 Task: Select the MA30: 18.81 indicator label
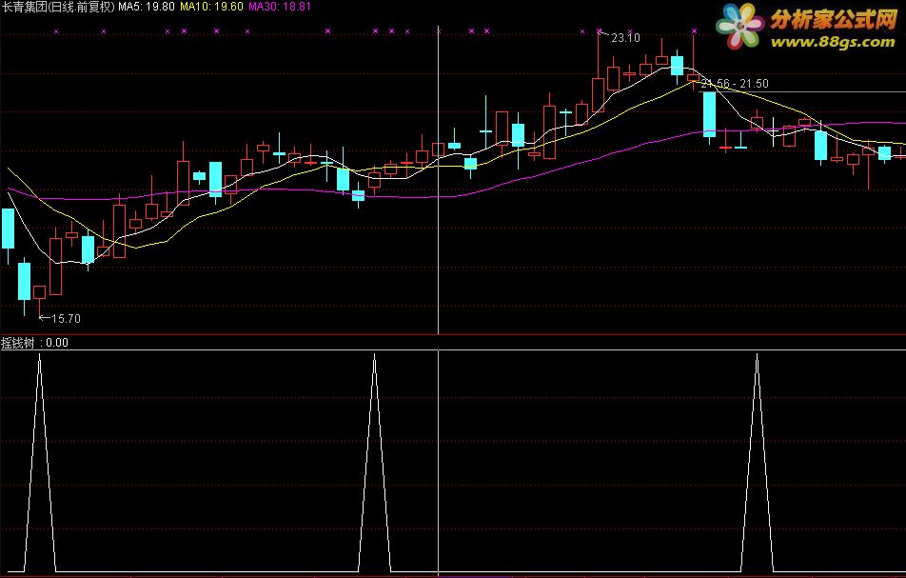pos(280,7)
